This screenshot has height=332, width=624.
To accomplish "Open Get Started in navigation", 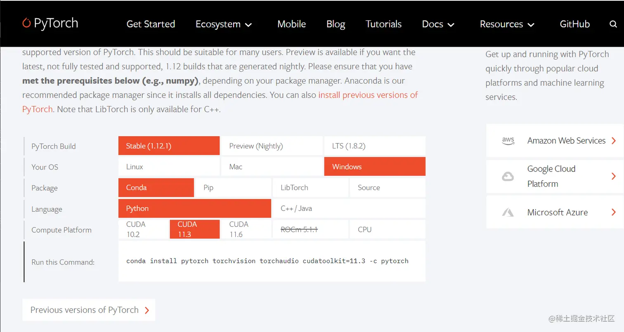I will tap(151, 24).
